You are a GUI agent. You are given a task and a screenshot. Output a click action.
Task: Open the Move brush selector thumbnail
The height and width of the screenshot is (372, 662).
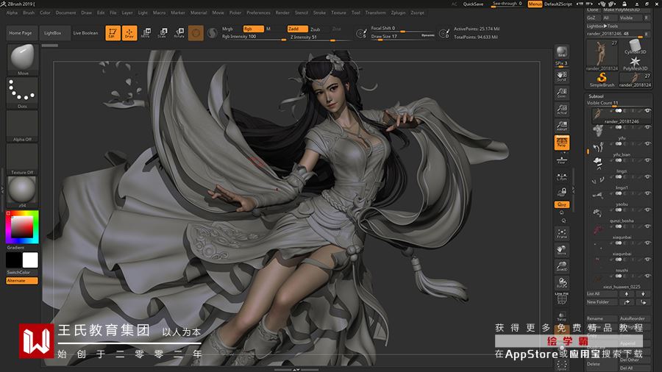coord(22,58)
